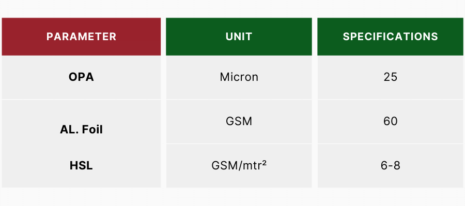Click the word Foil in AL. Foil
This screenshot has height=206, width=465.
coord(92,130)
